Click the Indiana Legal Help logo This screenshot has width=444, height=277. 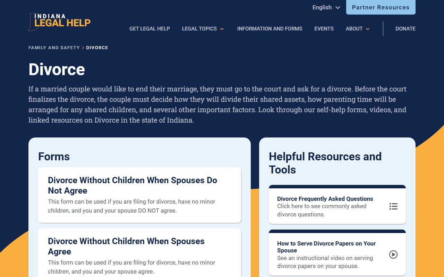click(60, 22)
